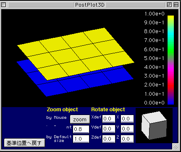Click the 基準位置へ戻す reset button
The height and width of the screenshot is (152, 181).
coord(24,143)
